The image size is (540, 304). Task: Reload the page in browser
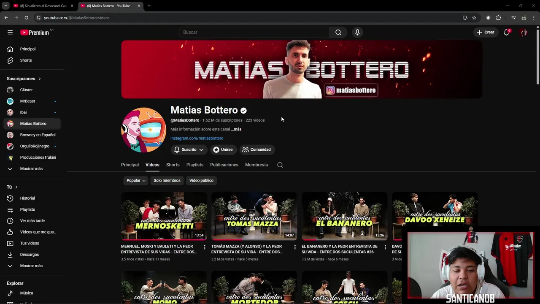[26, 18]
